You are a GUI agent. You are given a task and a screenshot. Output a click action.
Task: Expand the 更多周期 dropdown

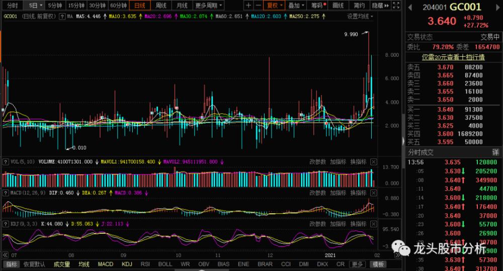tap(208, 6)
